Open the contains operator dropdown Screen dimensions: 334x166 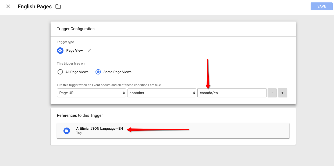pyautogui.click(x=162, y=93)
